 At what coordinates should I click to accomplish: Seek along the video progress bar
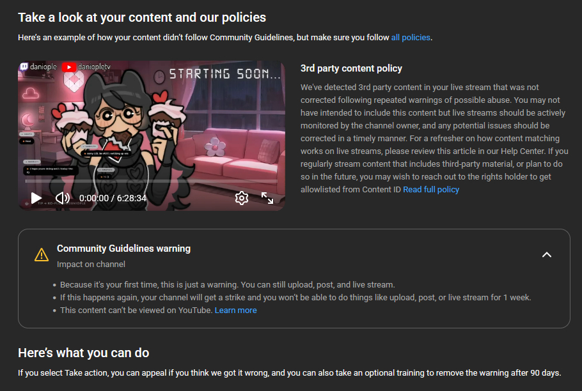tap(152, 181)
